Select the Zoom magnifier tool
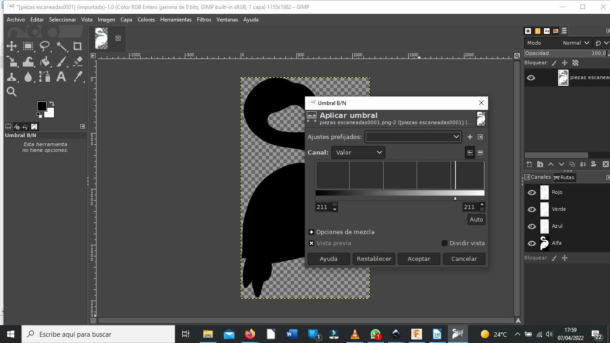 click(12, 92)
